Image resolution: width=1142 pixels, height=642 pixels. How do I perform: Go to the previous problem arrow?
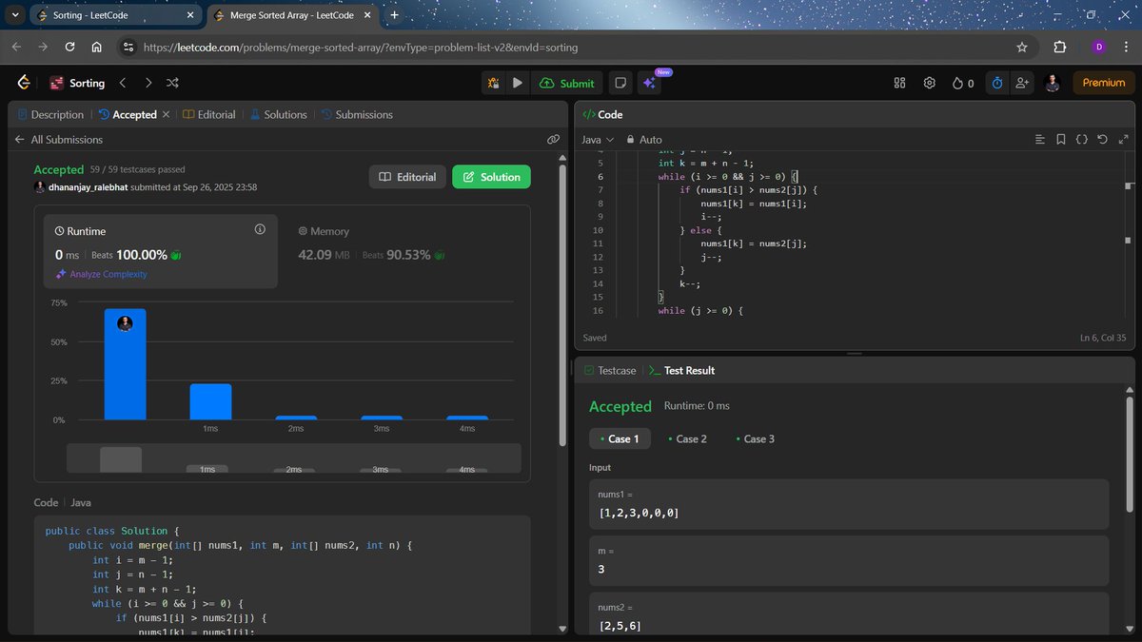click(x=122, y=83)
